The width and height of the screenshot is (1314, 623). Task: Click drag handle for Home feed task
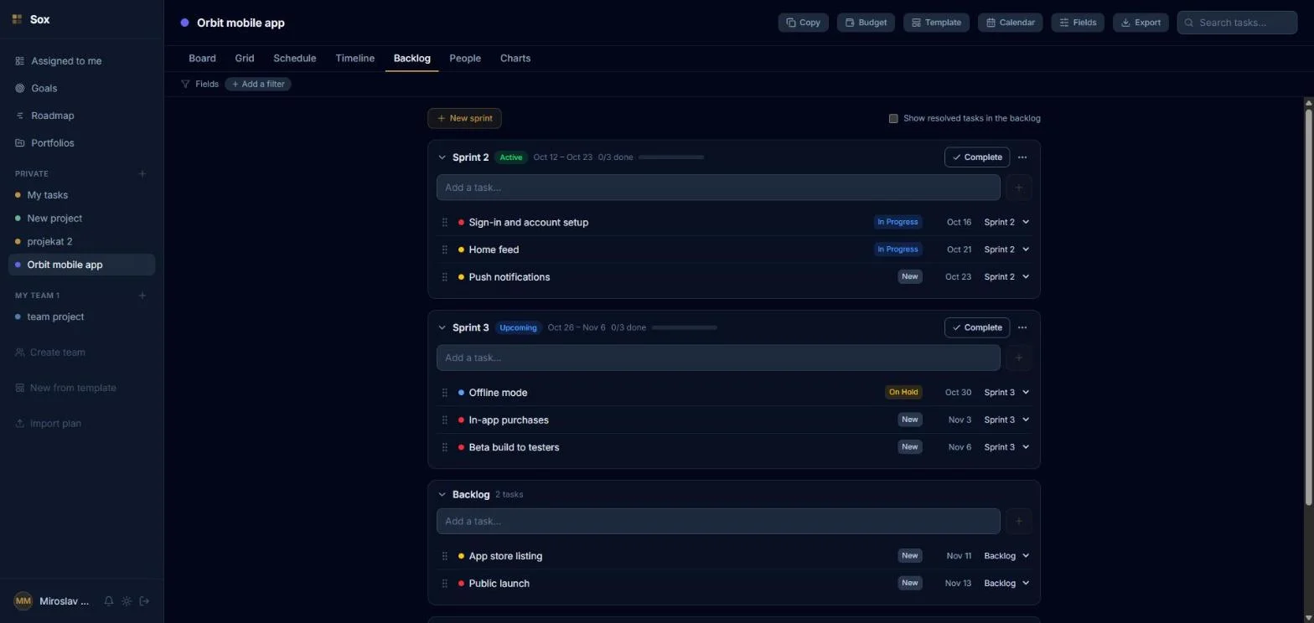pos(445,250)
